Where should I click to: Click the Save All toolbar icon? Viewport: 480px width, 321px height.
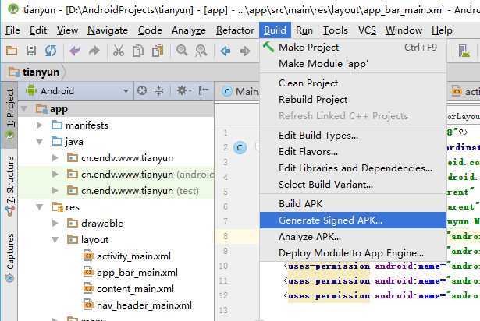31,51
